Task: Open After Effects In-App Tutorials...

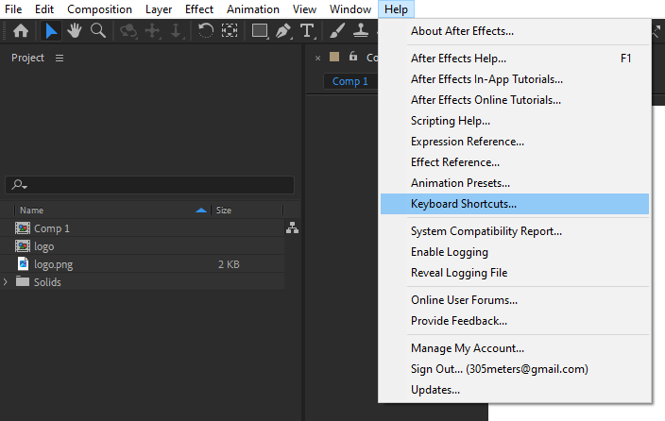Action: (515, 79)
